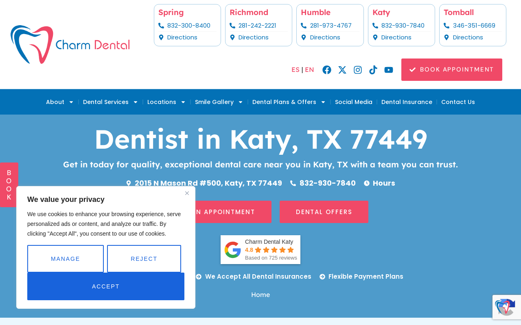Accept all cookies

click(106, 286)
